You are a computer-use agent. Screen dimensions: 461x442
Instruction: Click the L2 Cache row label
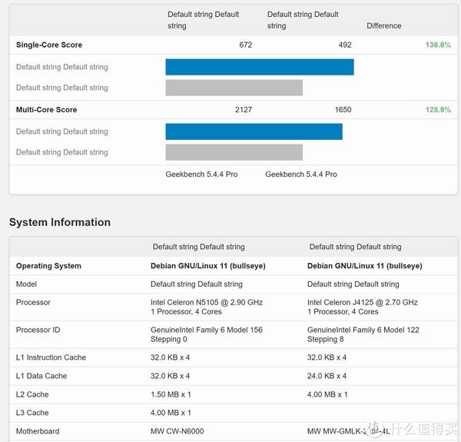[32, 394]
